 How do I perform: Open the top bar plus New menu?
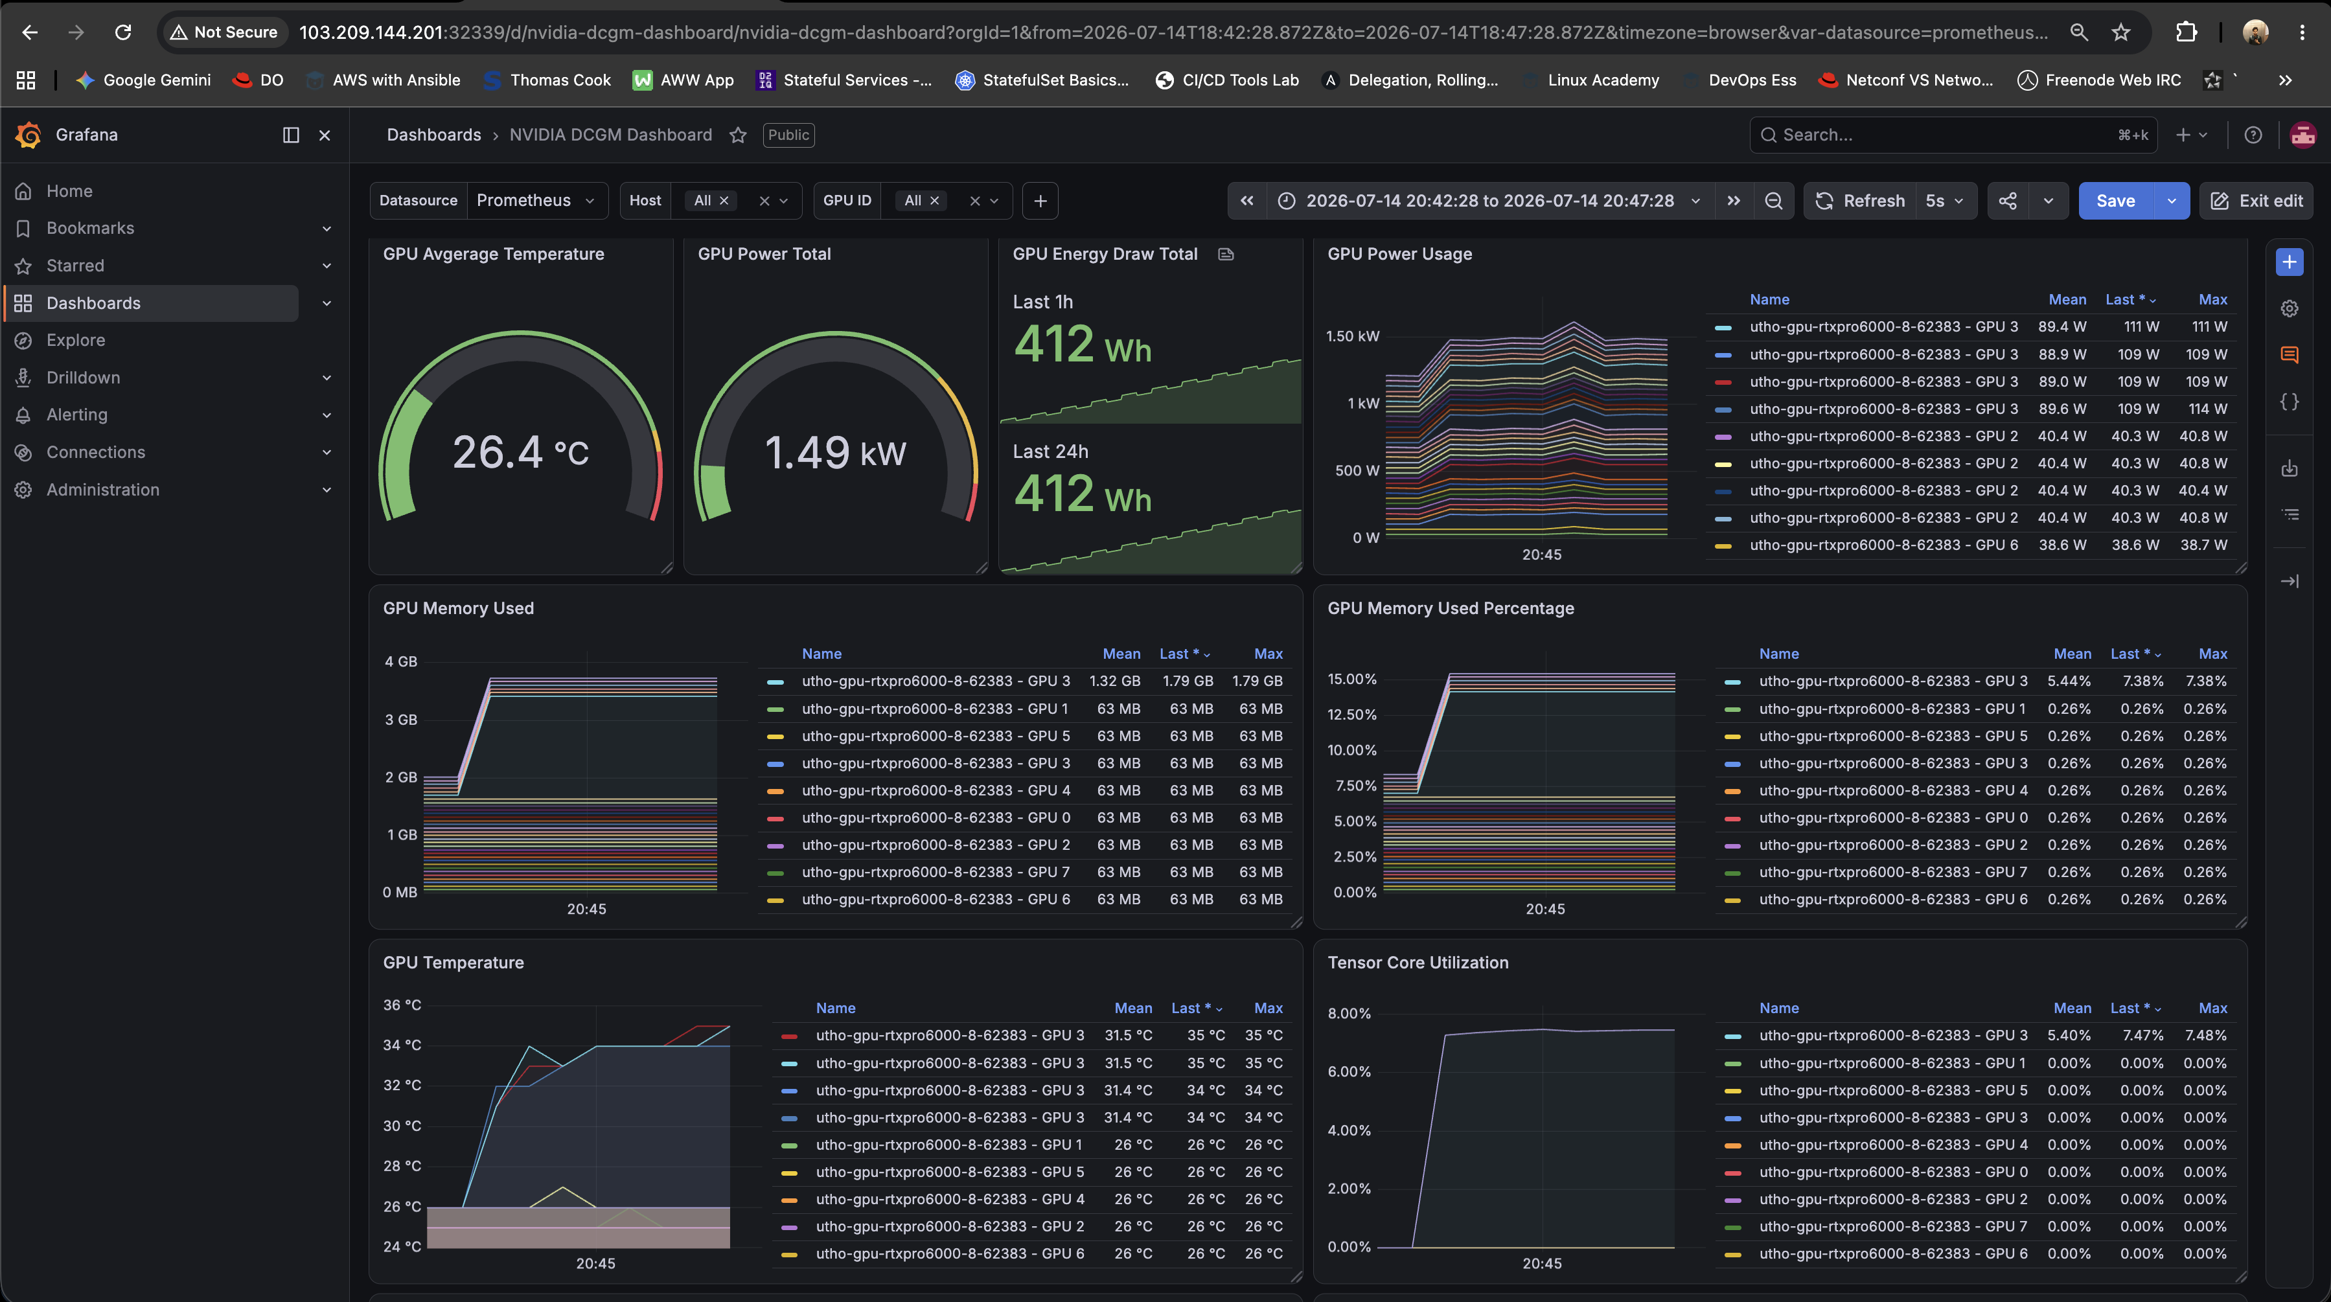[x=2192, y=135]
